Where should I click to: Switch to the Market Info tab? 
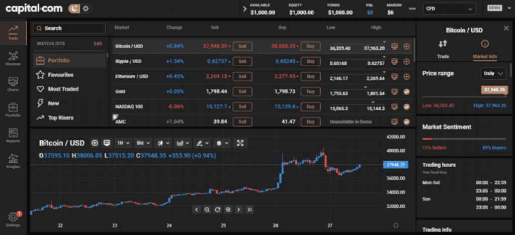point(485,49)
